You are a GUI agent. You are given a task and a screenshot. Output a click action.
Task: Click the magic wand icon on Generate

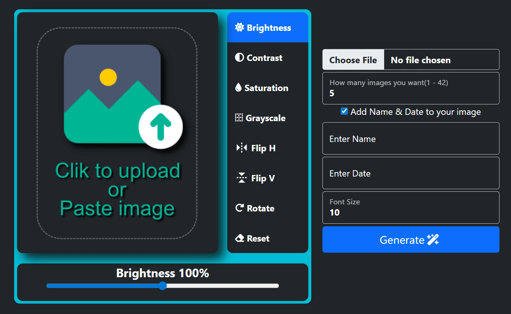(x=433, y=240)
